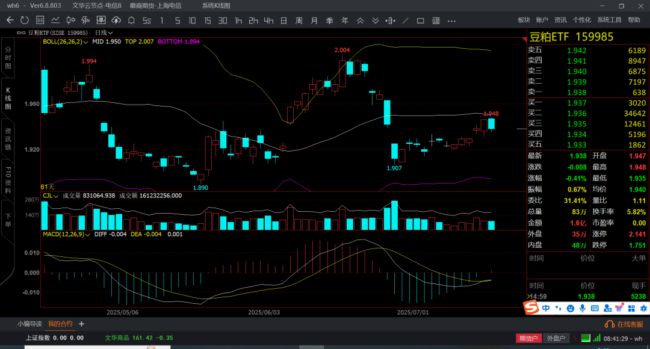
Task: Select the 我的合约 bottom tab
Action: 60,324
